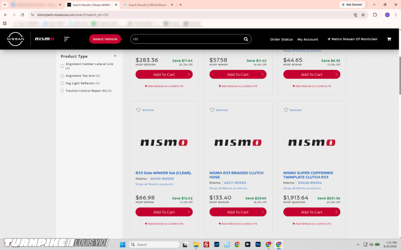401x250 pixels.
Task: Wishlist heart for NISMO R33 BRAIDED CLUTCH HOSE
Action: (x=212, y=110)
